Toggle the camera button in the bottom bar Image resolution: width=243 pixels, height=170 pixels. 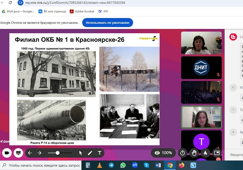(x=6, y=153)
